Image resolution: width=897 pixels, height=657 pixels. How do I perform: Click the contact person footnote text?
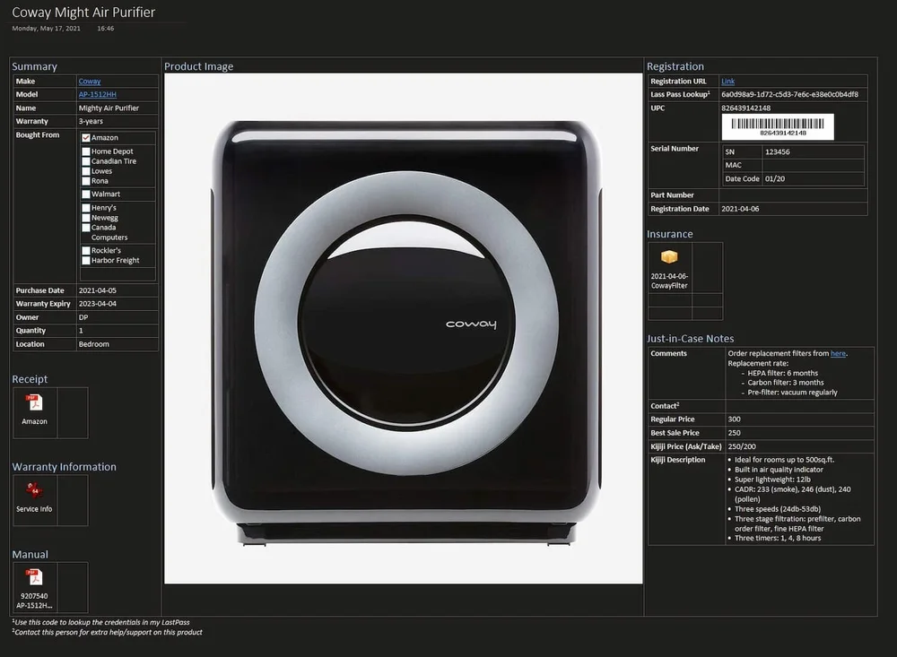point(107,633)
